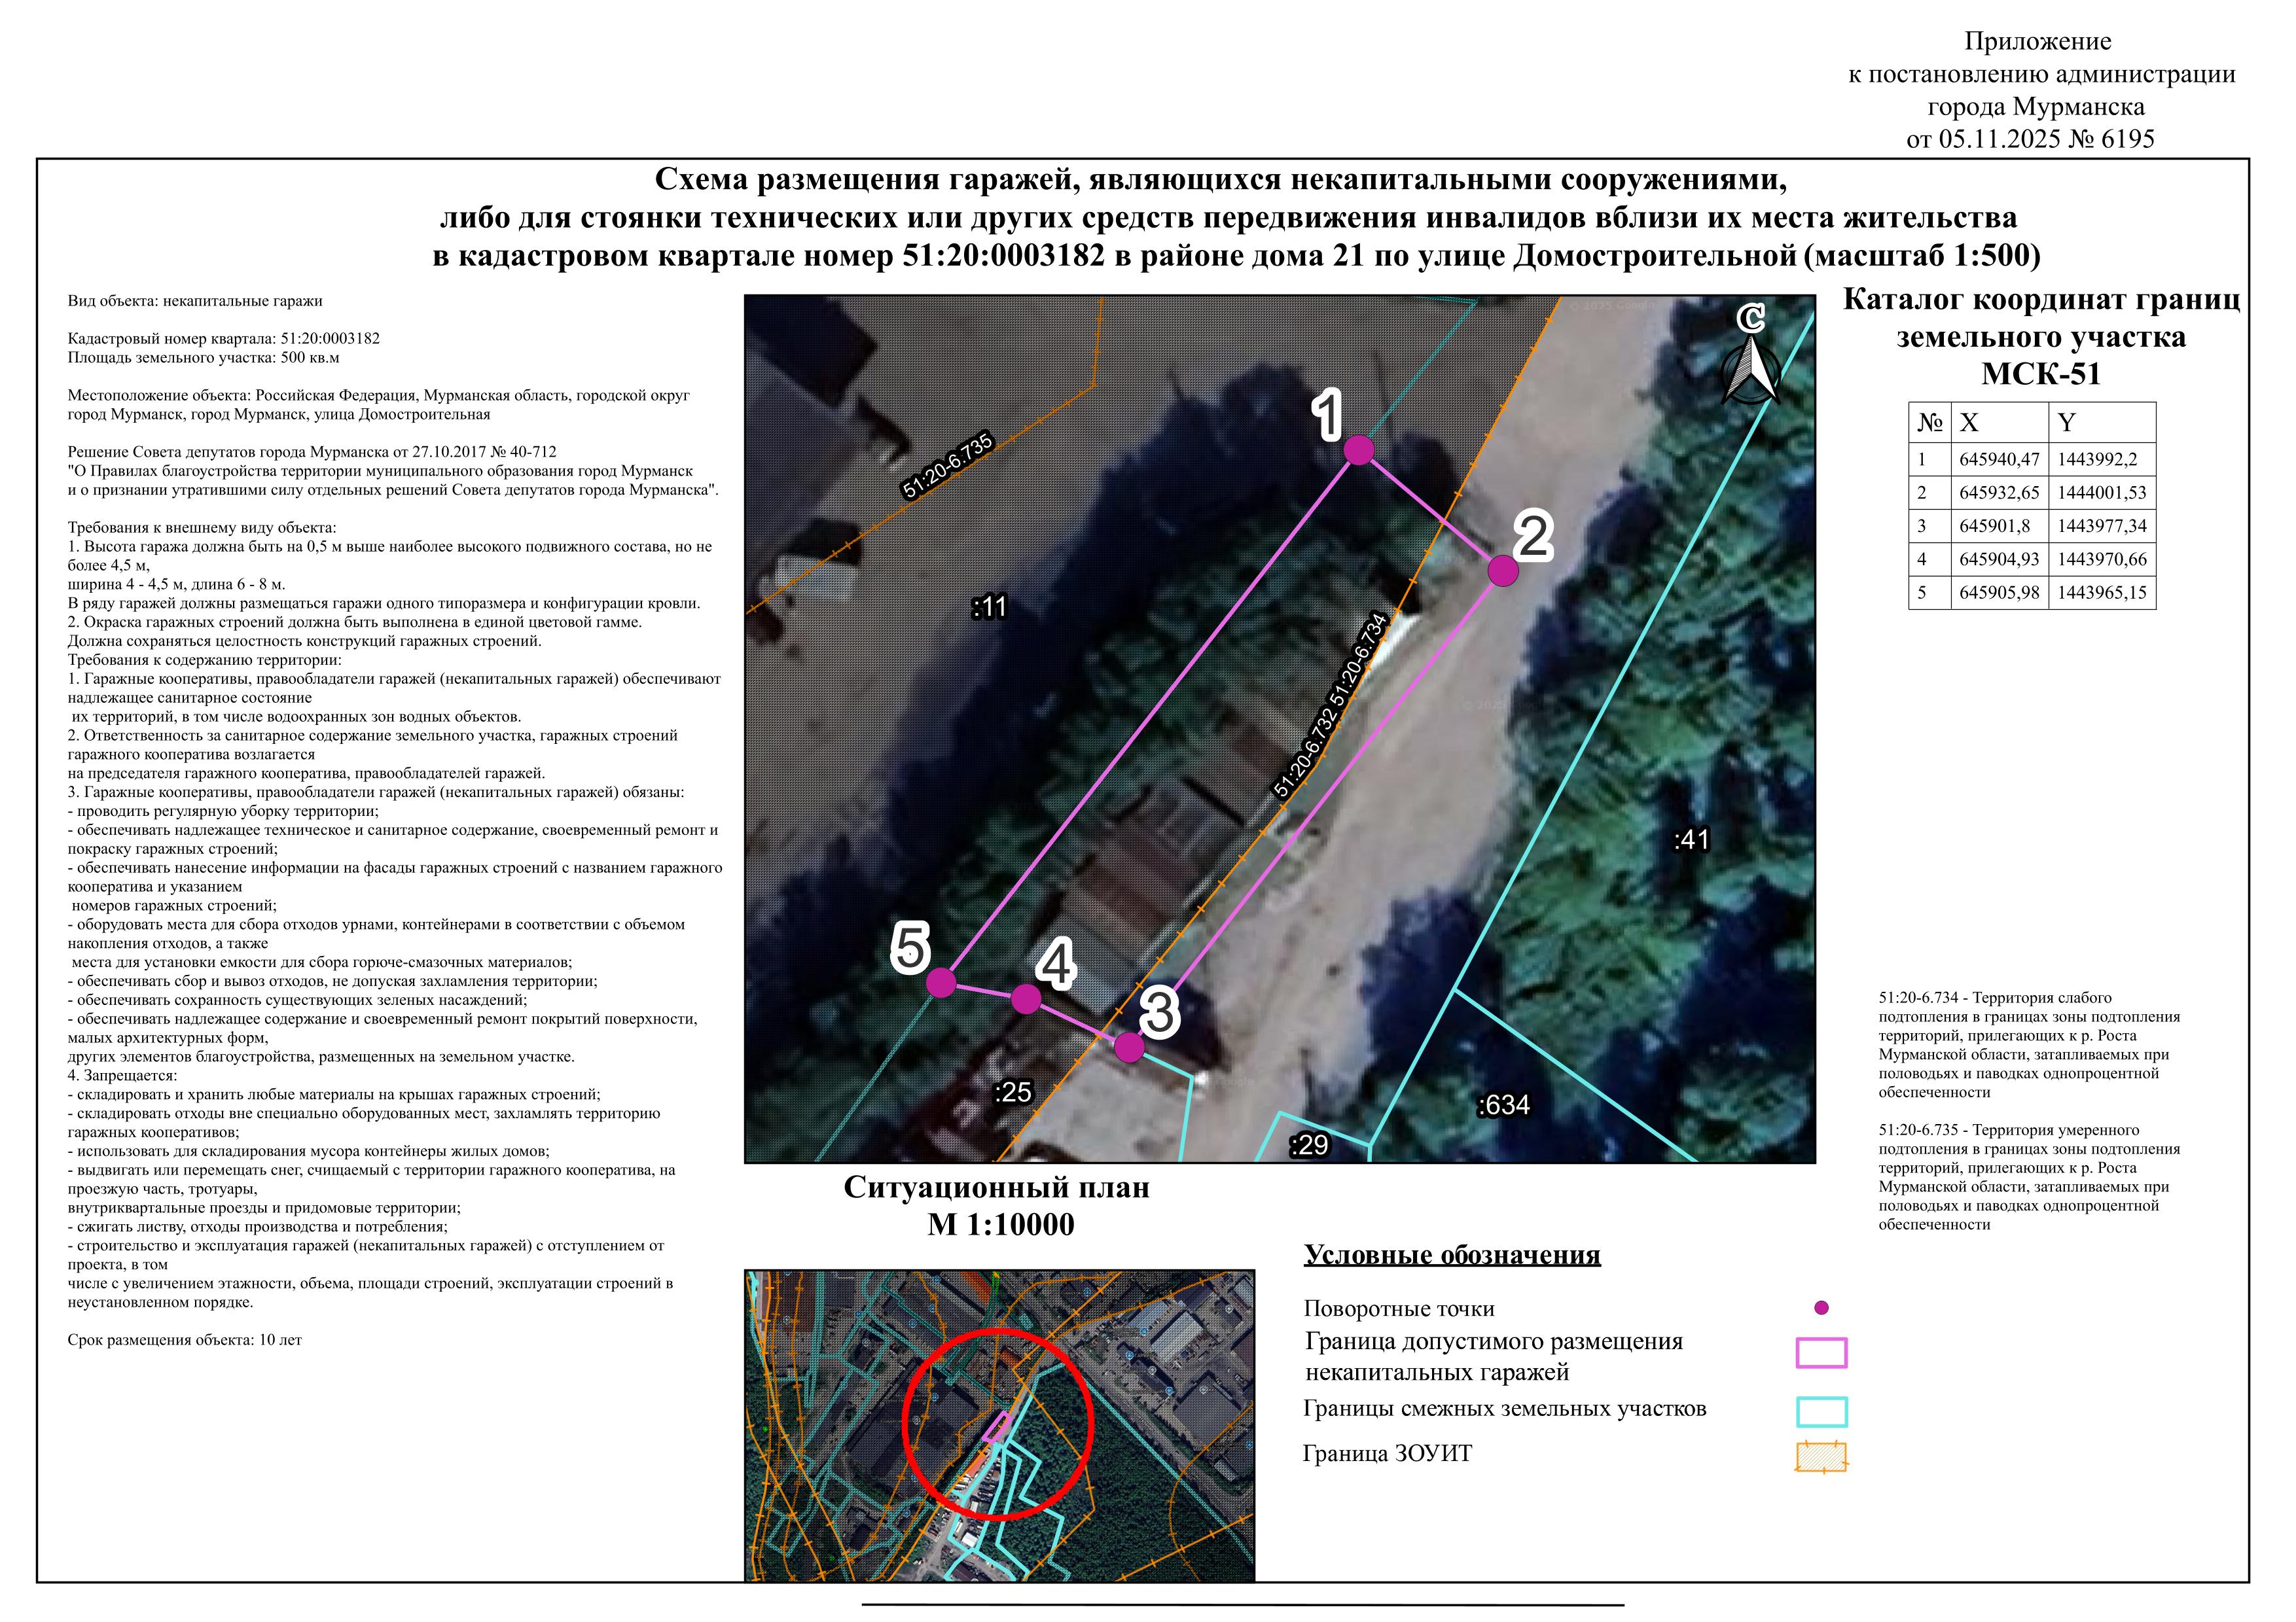Image resolution: width=2296 pixels, height=1622 pixels.
Task: Click the Условные обозначения heading
Action: click(1452, 1255)
